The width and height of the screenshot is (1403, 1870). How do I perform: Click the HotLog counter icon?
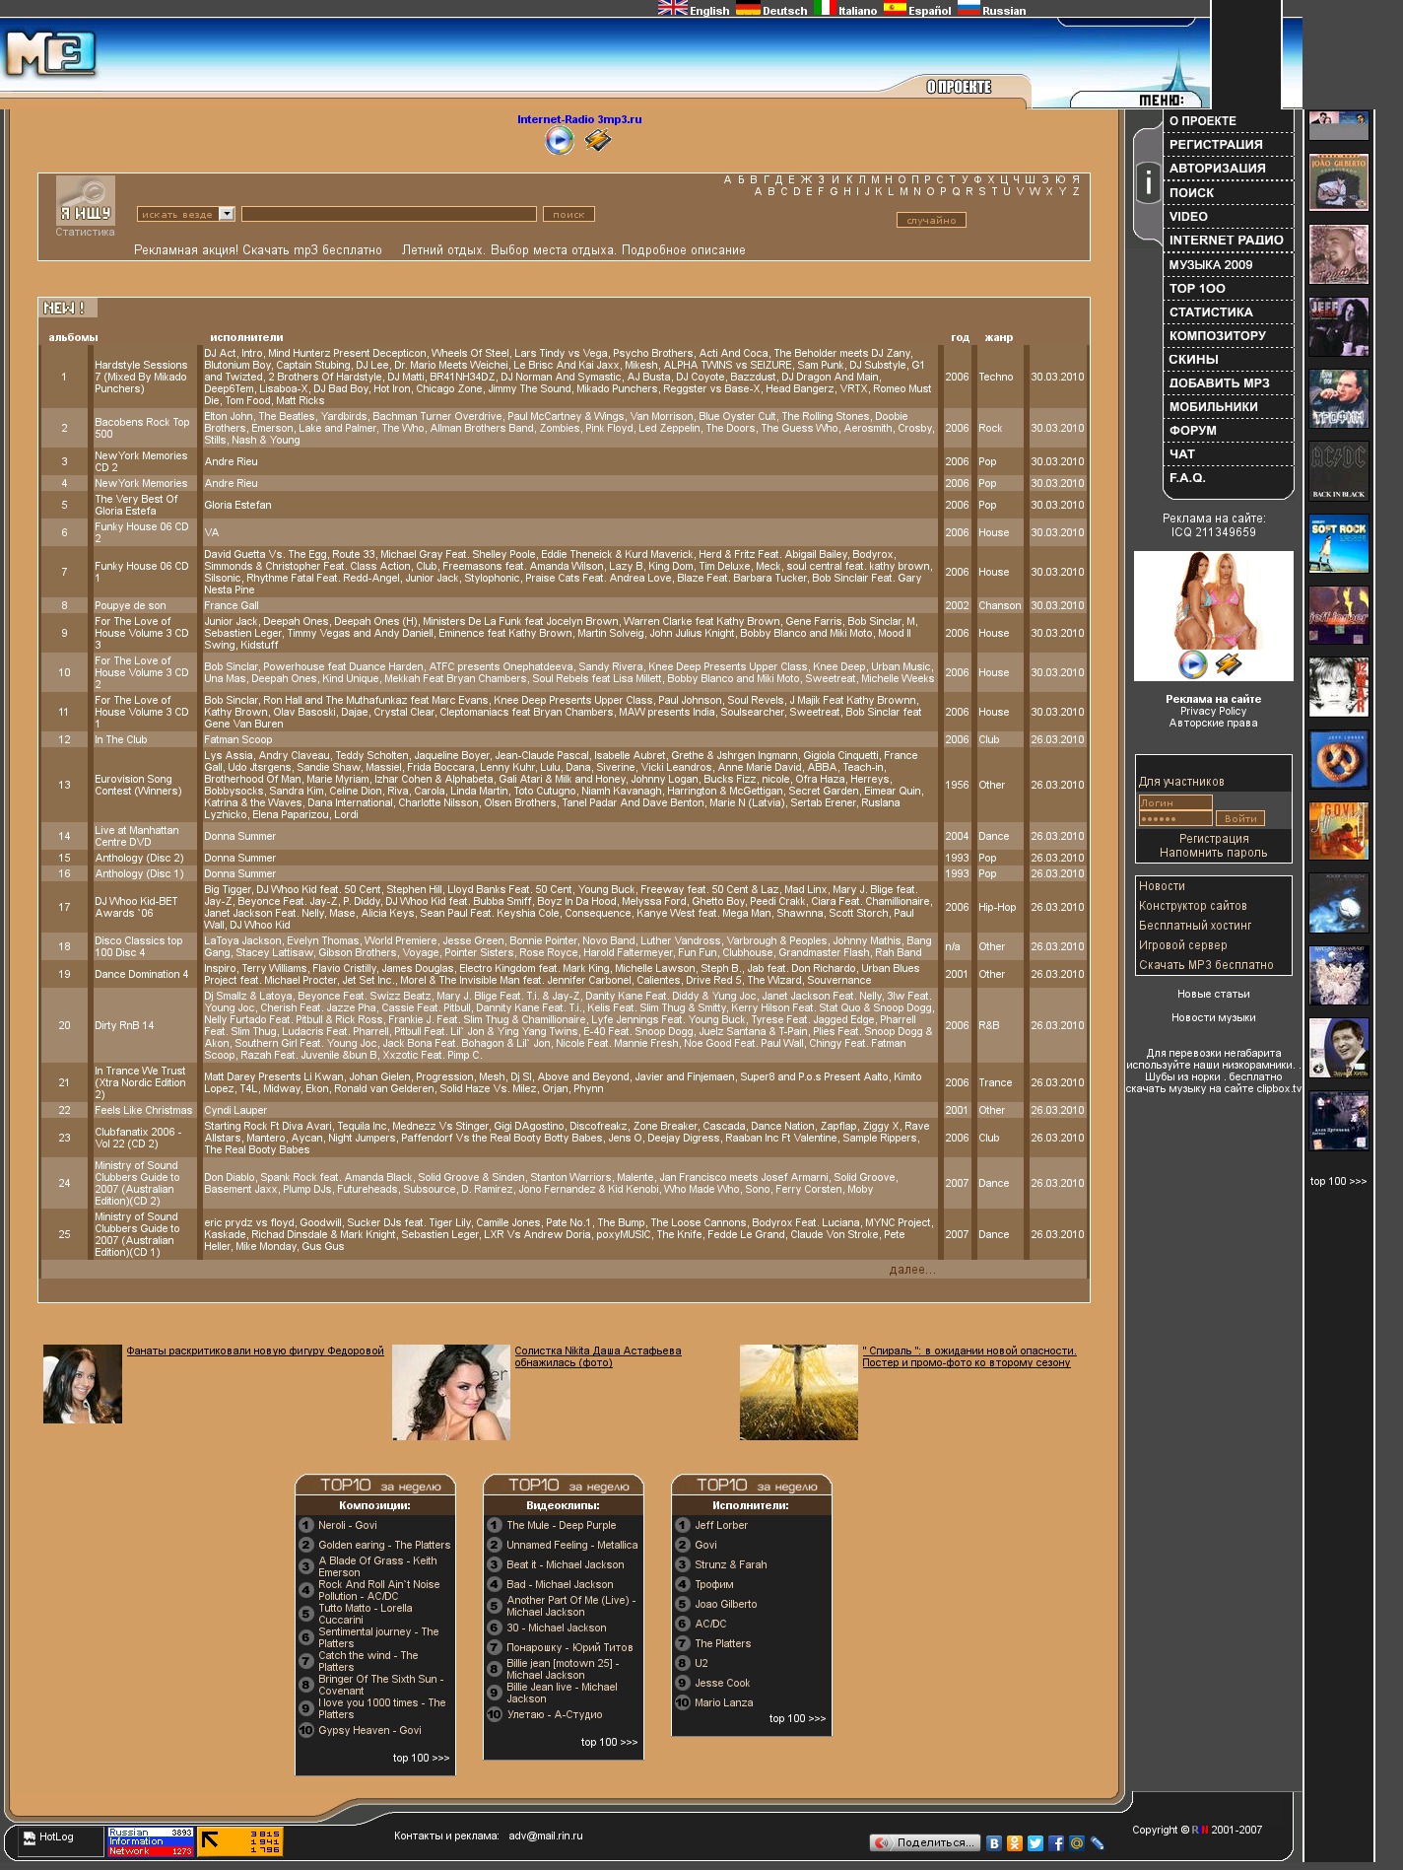point(30,1837)
